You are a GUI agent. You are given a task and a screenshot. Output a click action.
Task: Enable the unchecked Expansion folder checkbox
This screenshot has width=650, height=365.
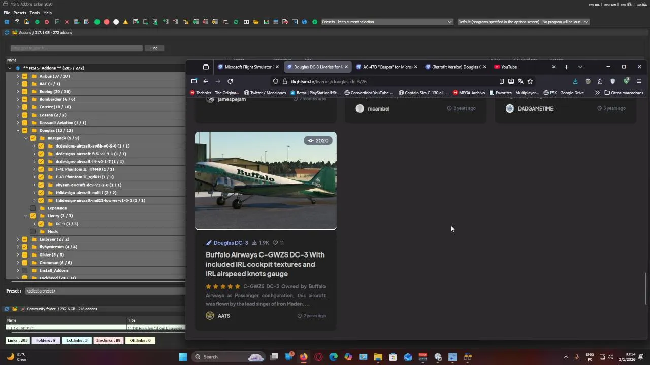point(33,208)
